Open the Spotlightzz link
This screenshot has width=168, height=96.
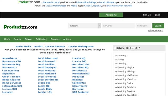click(79, 83)
